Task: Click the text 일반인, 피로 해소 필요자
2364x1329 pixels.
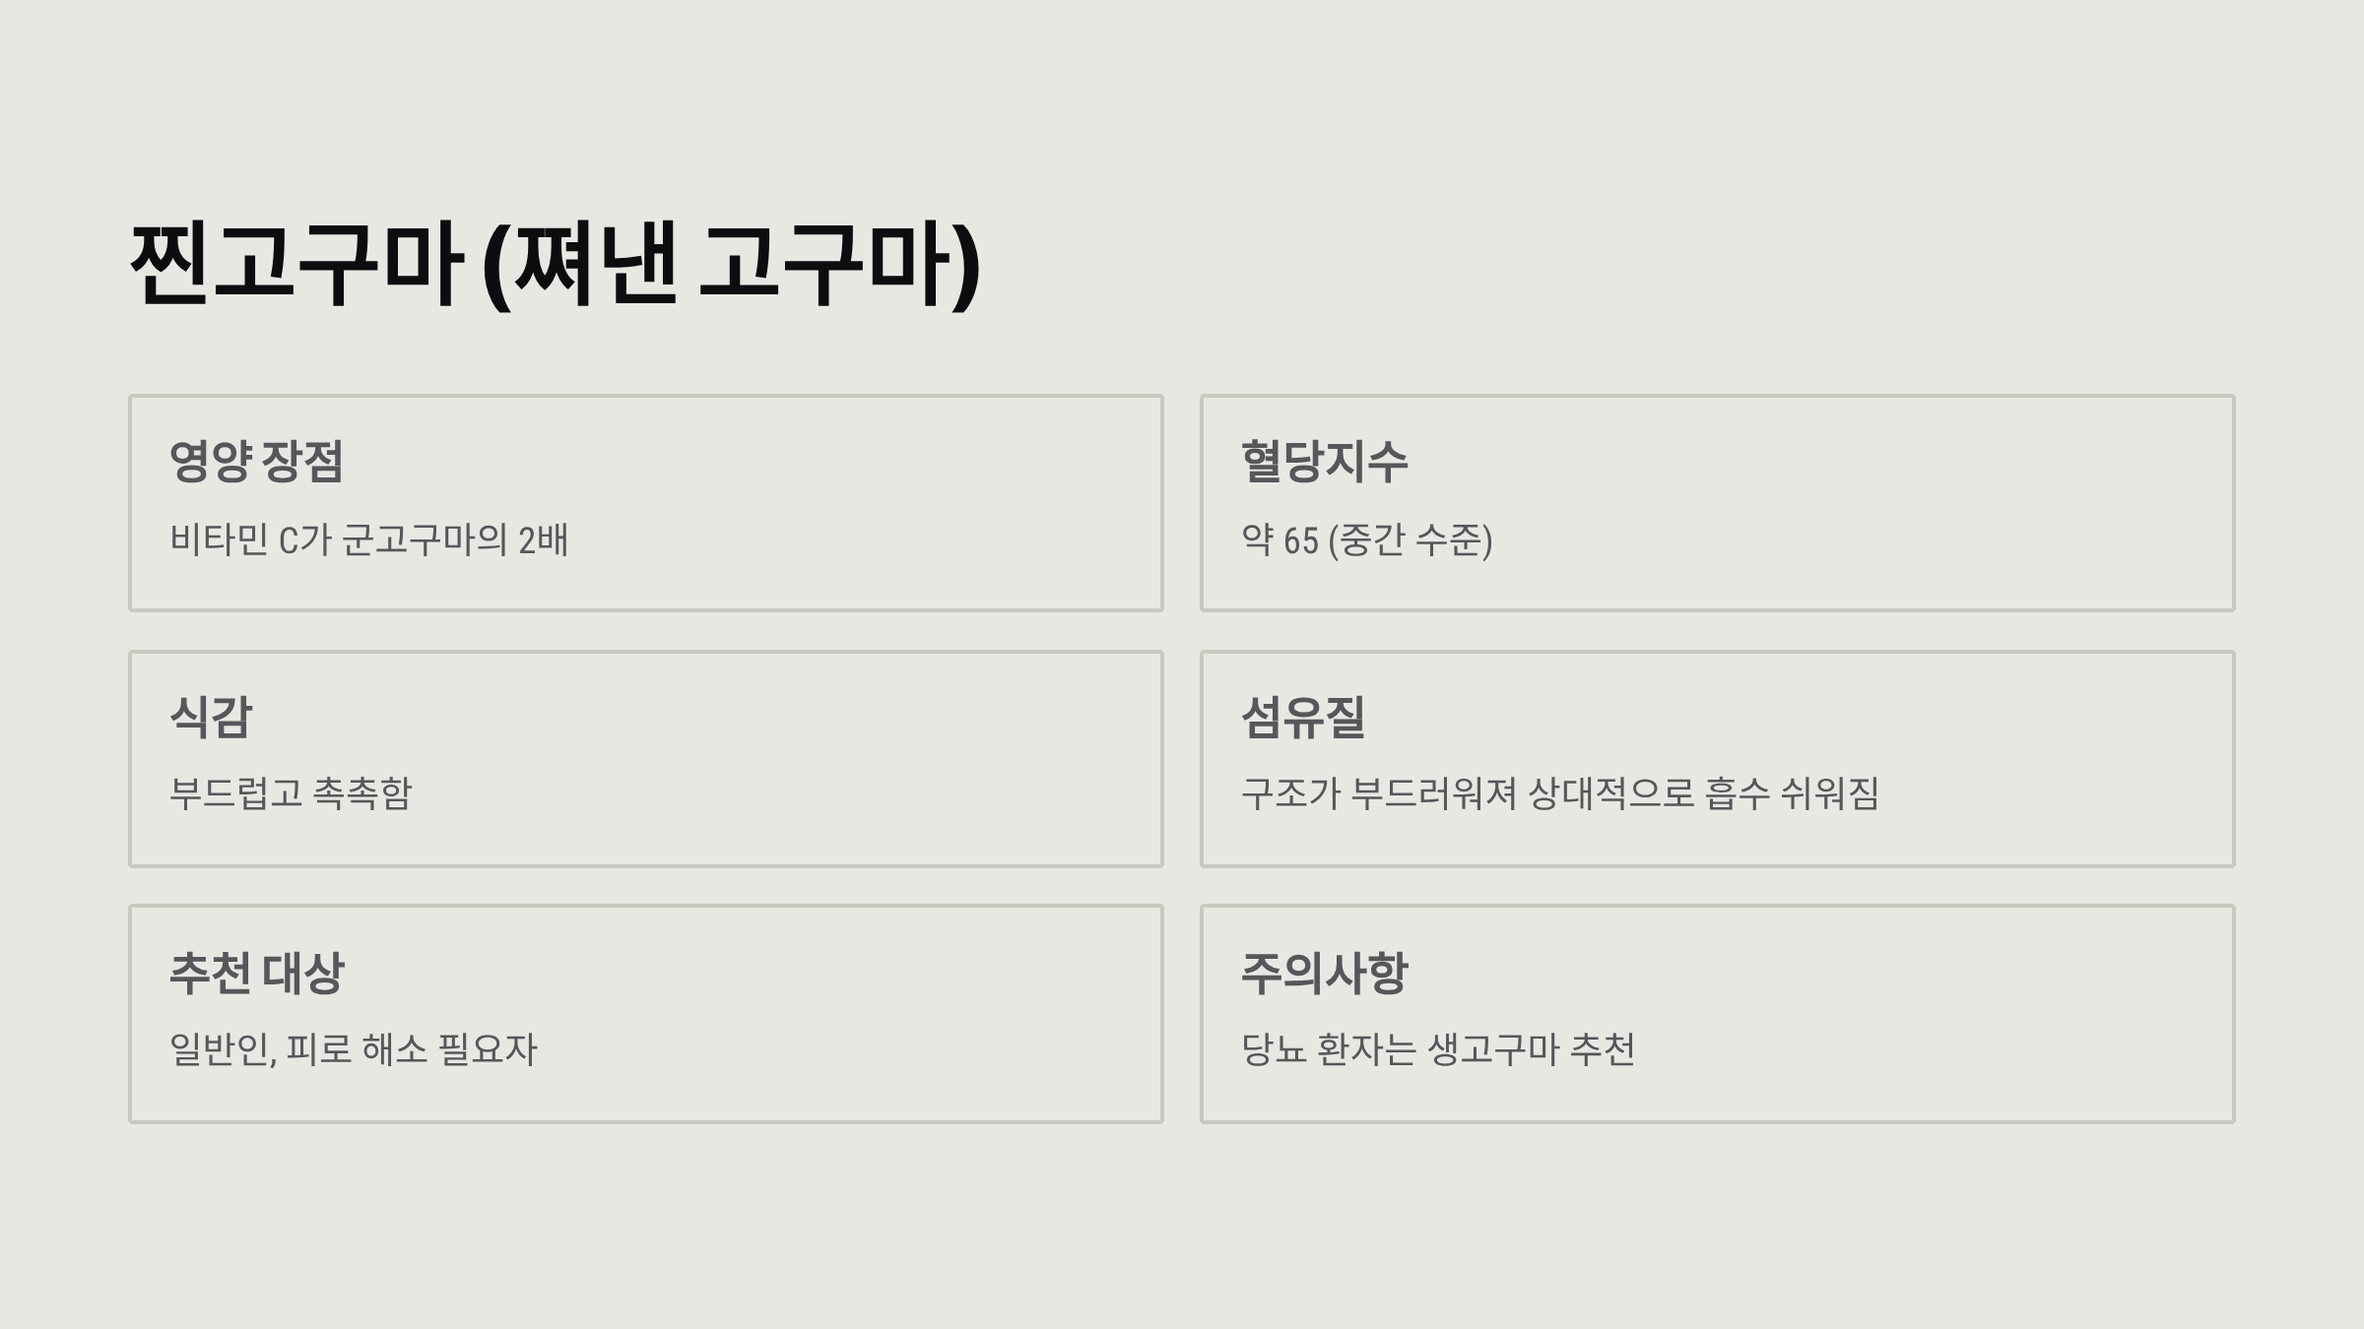Action: [354, 1049]
